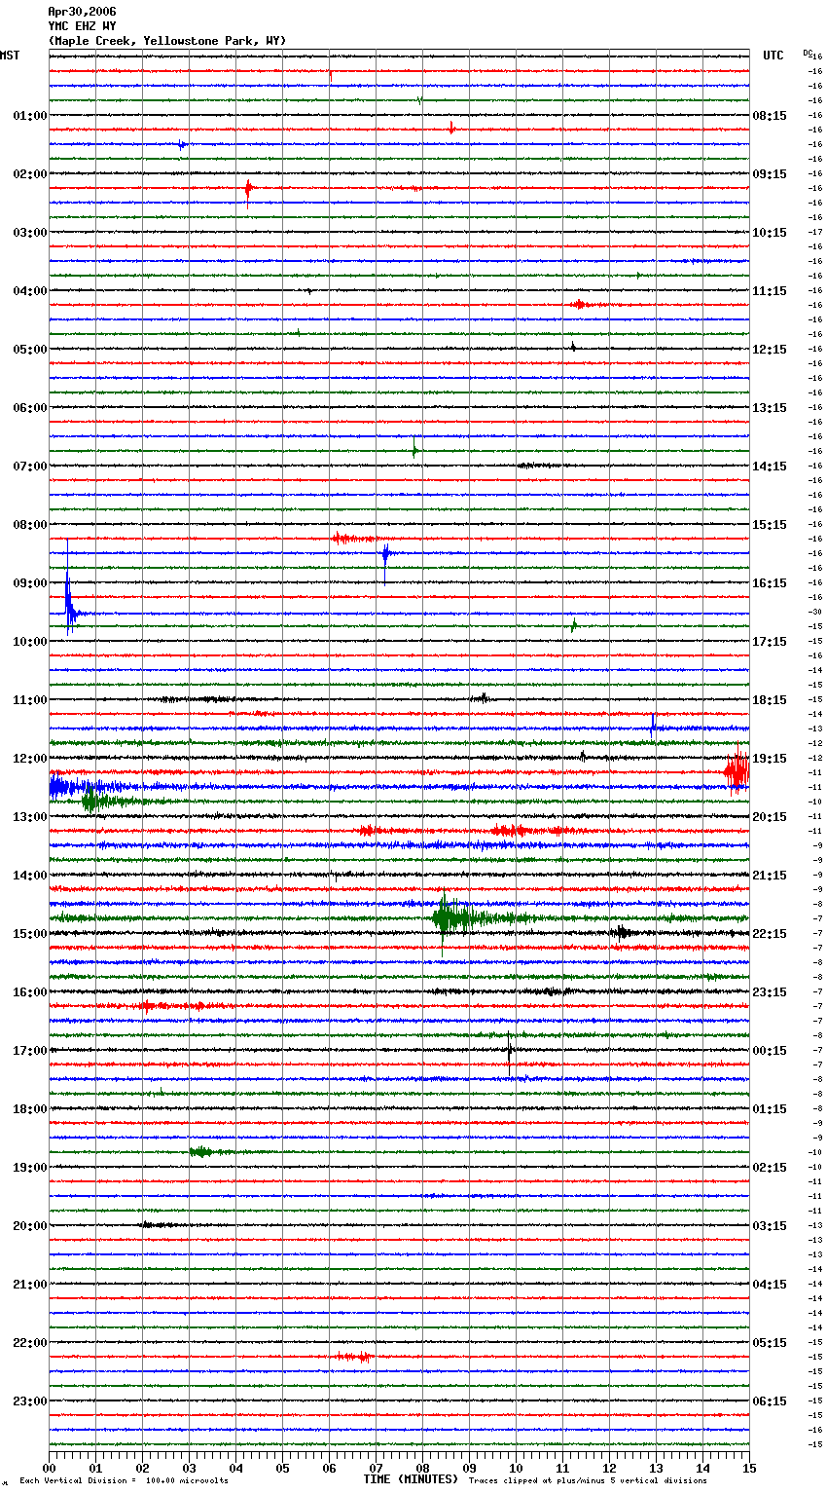Click minute 10 on the bottom axis
Viewport: 827px width, 1494px height.
click(516, 1468)
